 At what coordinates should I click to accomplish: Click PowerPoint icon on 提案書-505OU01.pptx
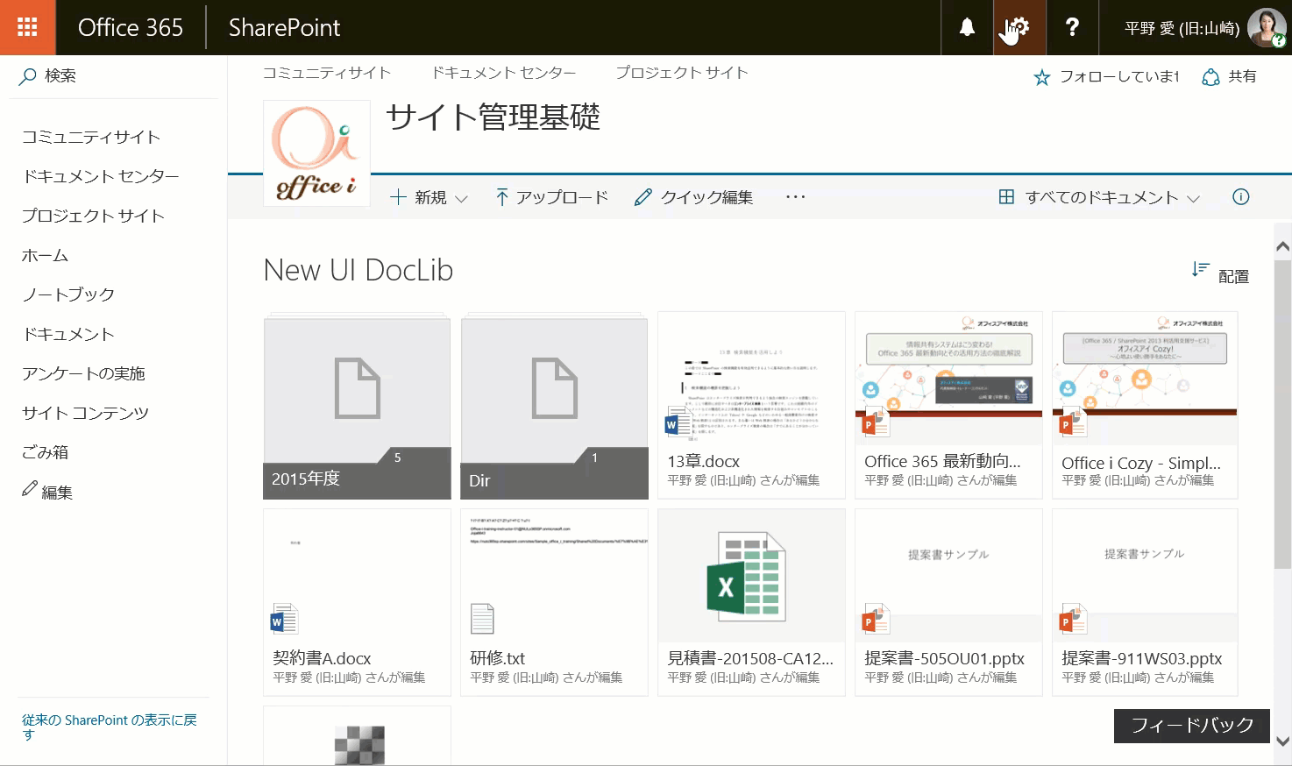pyautogui.click(x=876, y=620)
